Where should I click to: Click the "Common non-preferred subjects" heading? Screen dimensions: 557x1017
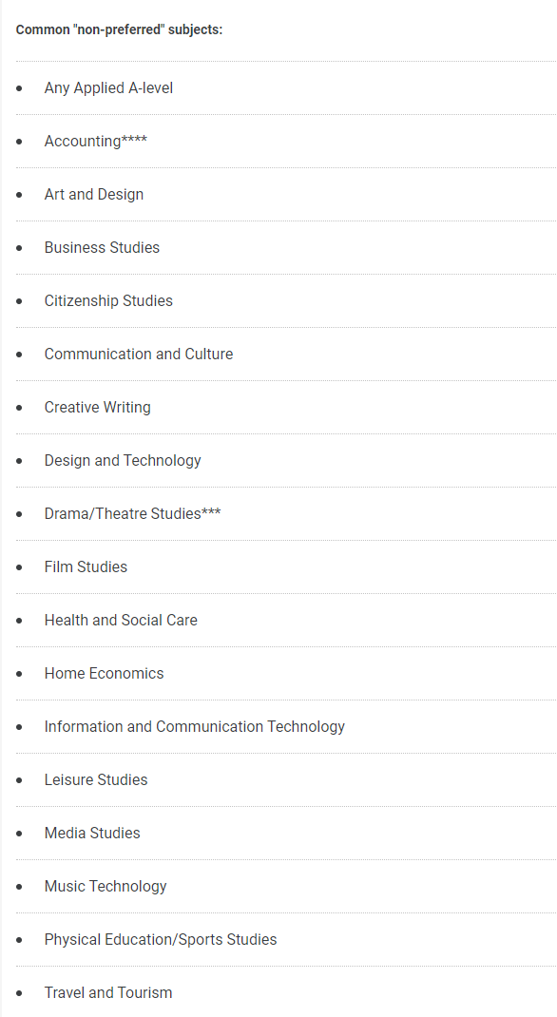(120, 29)
